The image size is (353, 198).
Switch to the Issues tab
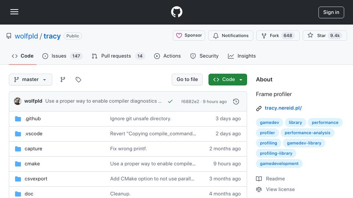click(x=62, y=56)
